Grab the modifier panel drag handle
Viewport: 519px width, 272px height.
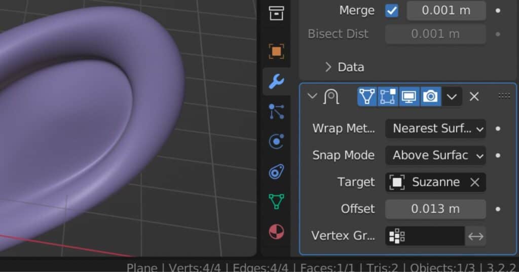(x=504, y=96)
